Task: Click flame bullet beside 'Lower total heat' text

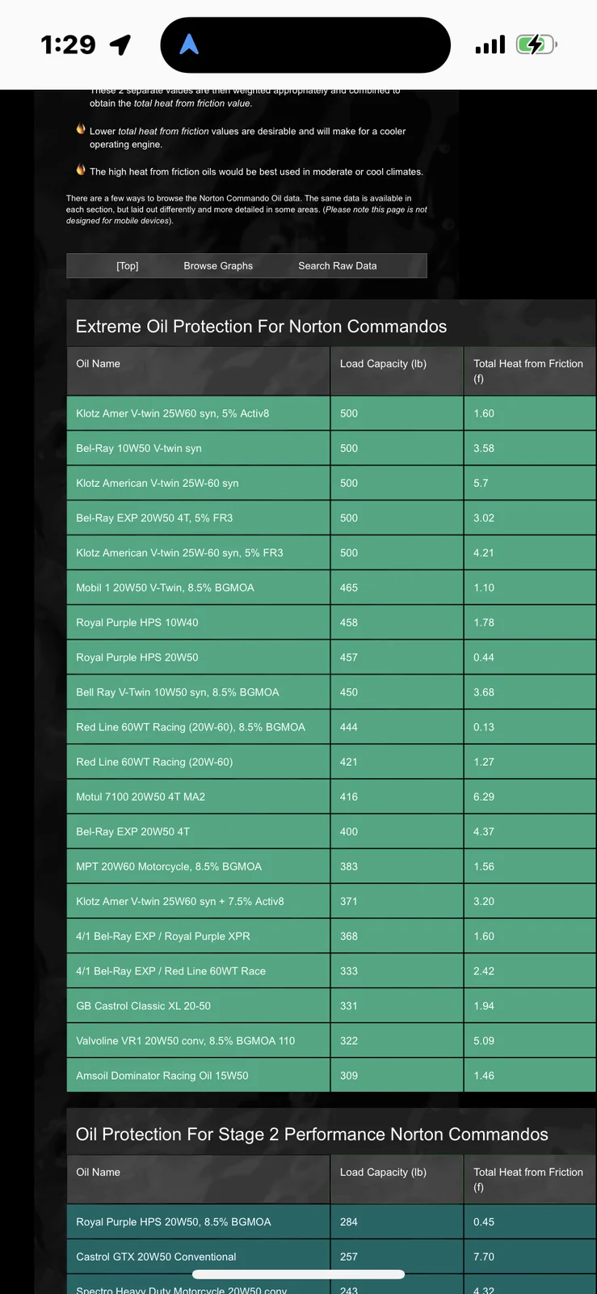Action: tap(81, 129)
